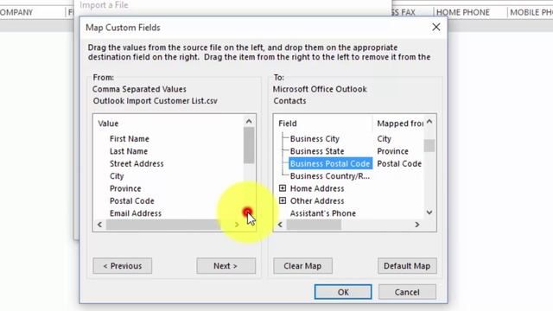Expand the Home Address field group
Image resolution: width=553 pixels, height=311 pixels.
click(283, 188)
